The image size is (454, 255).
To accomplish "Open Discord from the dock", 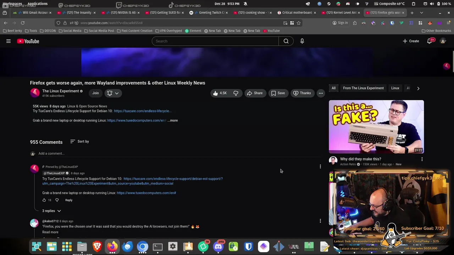I will pos(218,246).
